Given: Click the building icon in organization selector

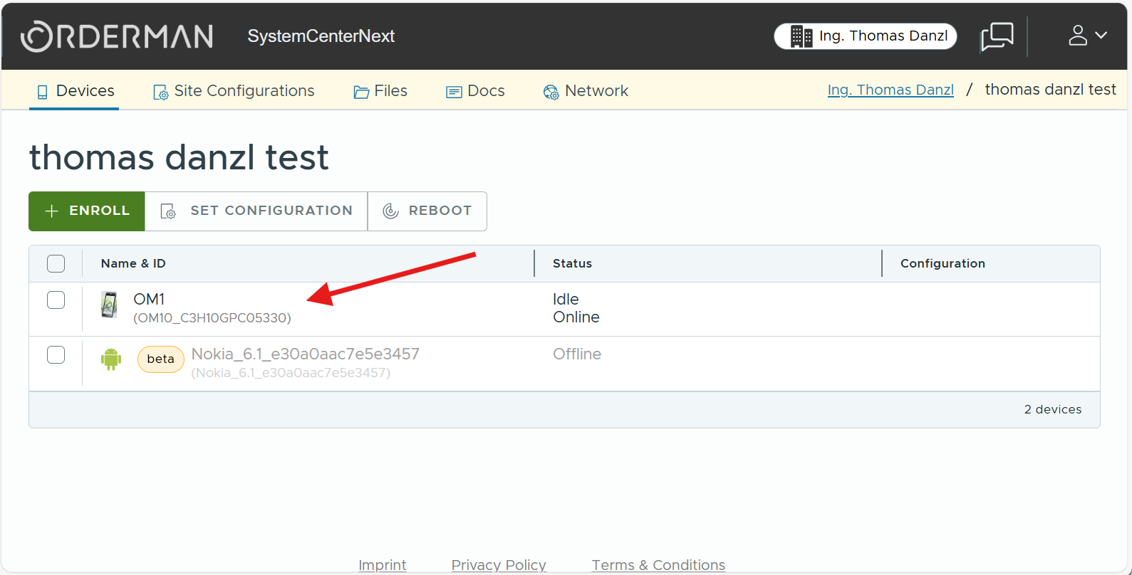Looking at the screenshot, I should (801, 36).
